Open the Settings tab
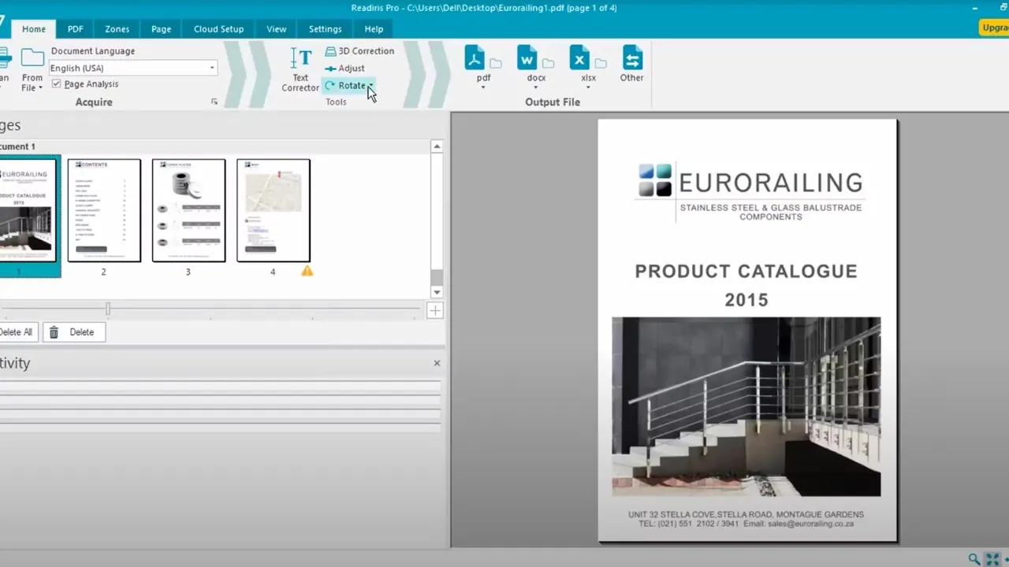 click(325, 29)
